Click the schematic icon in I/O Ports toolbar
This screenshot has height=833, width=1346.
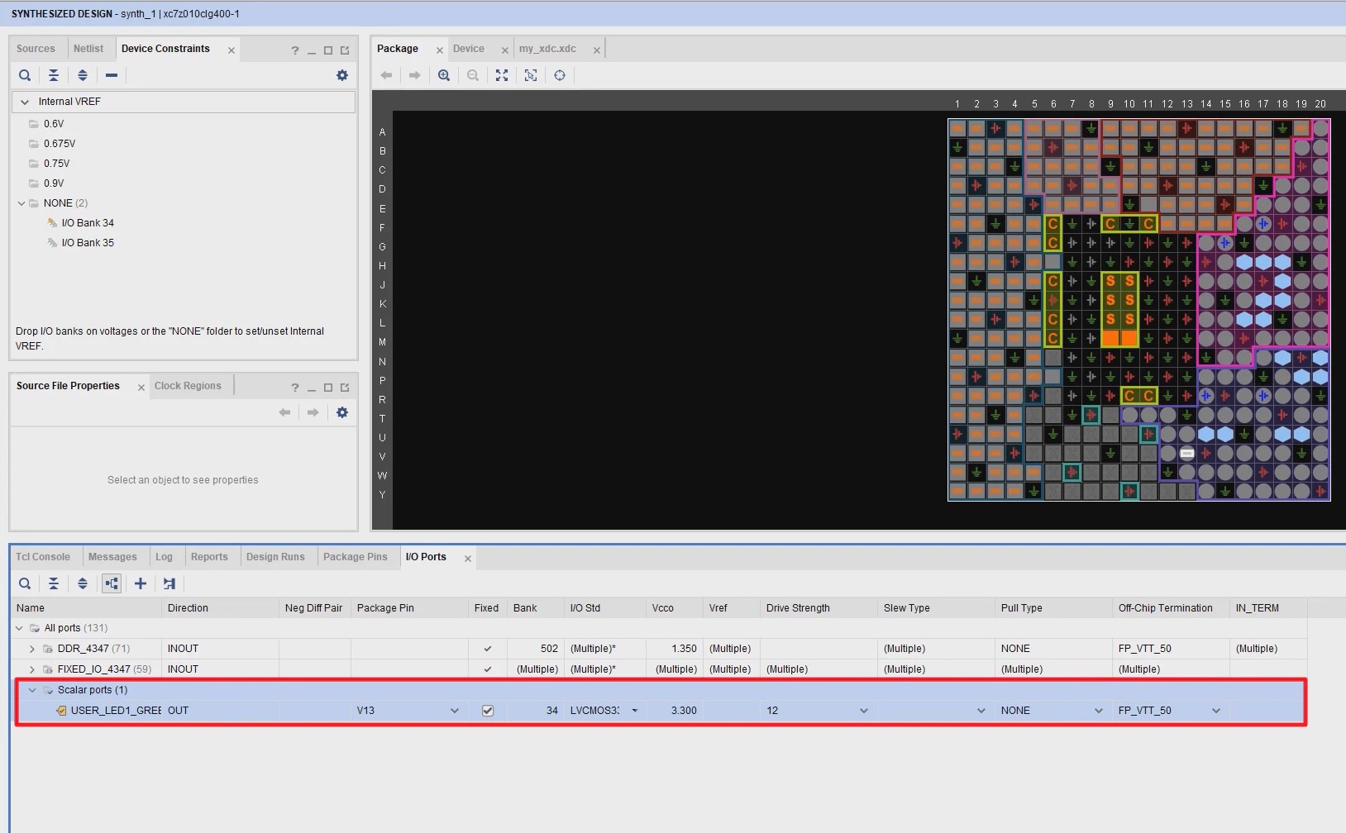[x=169, y=583]
